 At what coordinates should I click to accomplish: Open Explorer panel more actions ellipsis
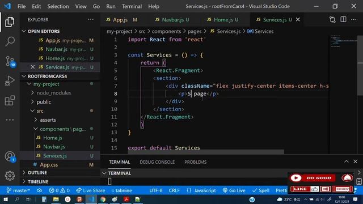click(91, 19)
